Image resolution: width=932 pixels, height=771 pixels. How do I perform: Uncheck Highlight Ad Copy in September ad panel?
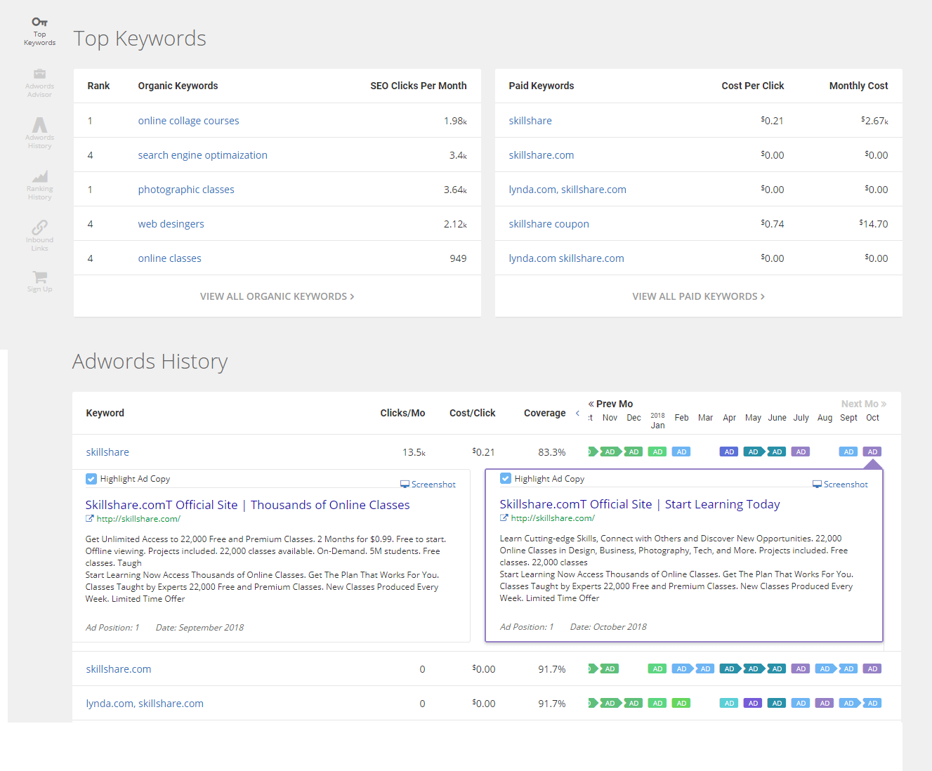91,479
